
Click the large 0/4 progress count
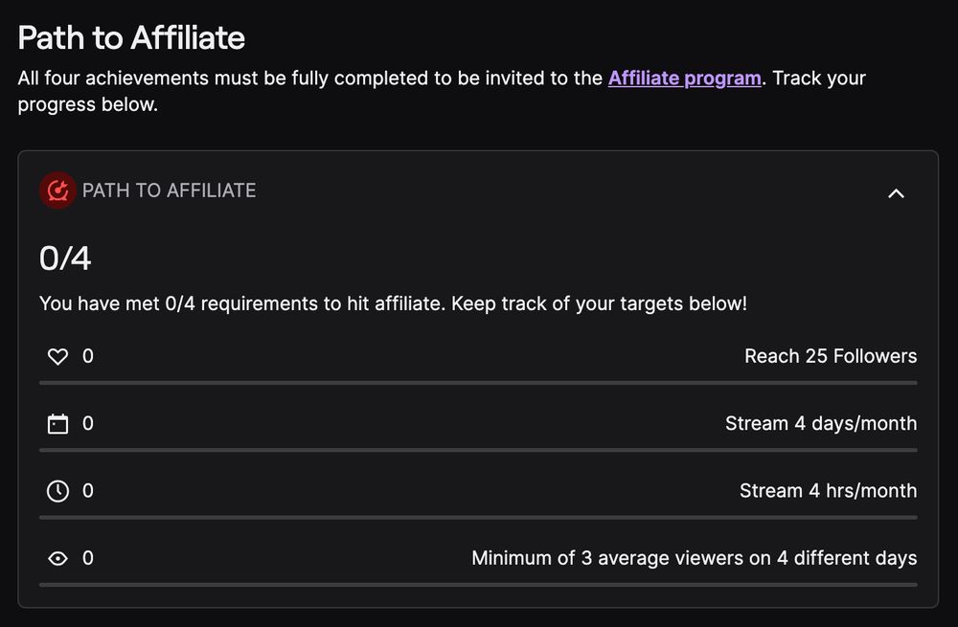[x=65, y=258]
